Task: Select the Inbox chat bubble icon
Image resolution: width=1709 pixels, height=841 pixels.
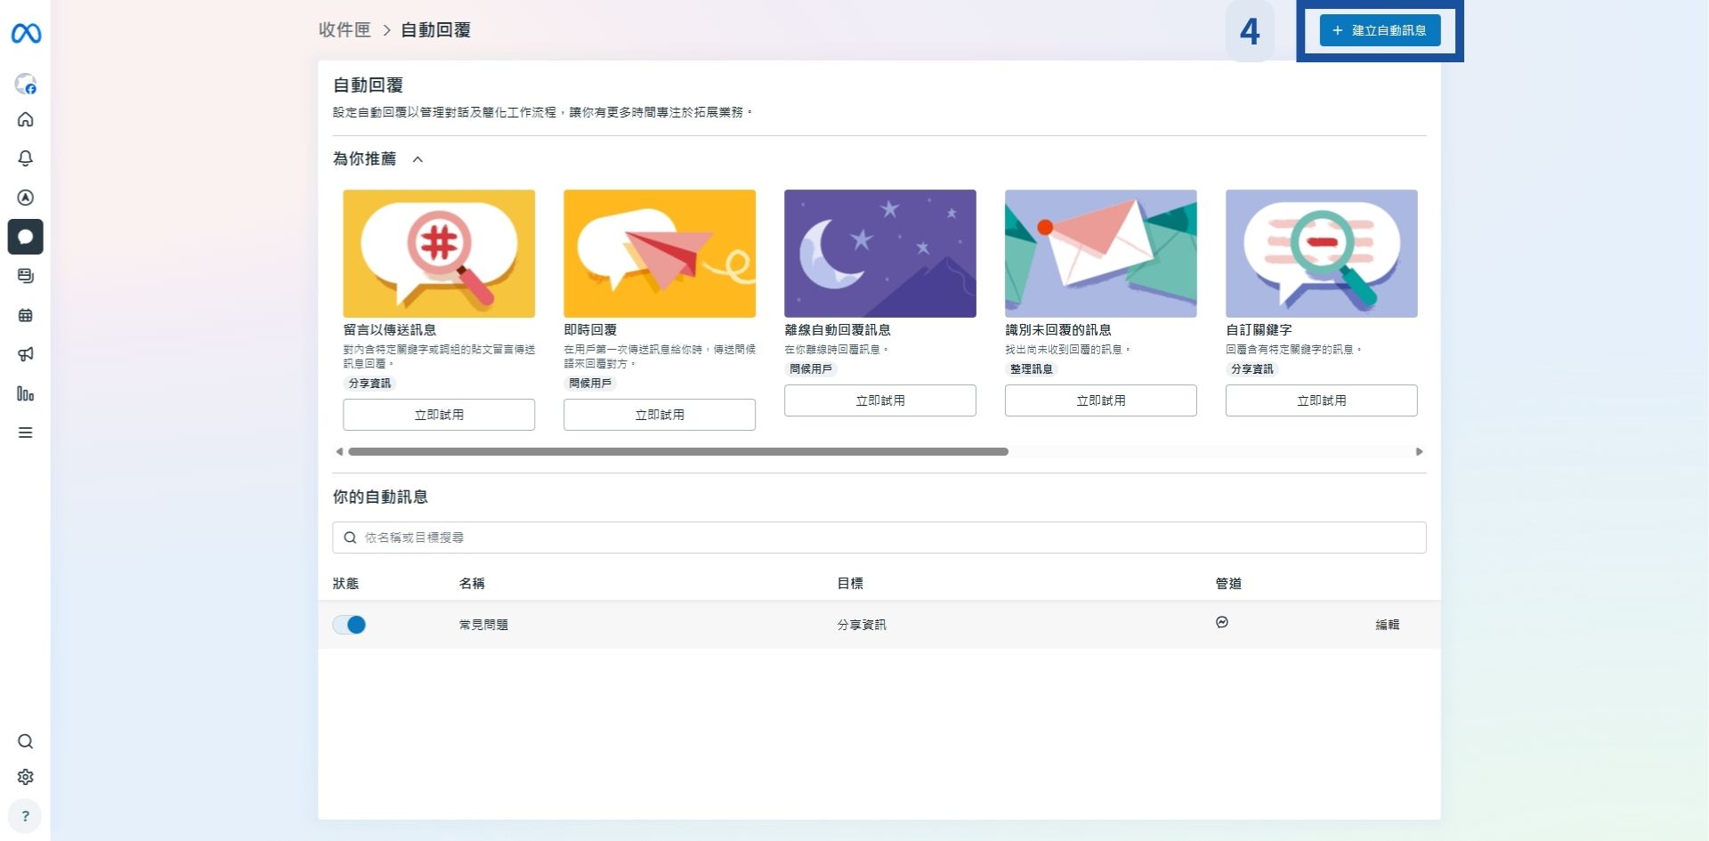Action: click(26, 236)
